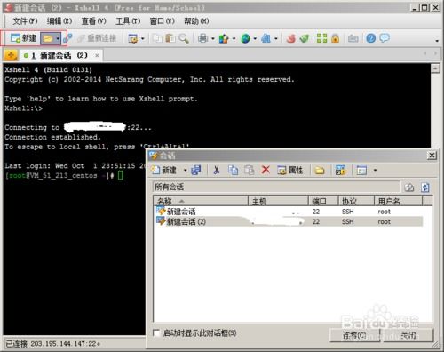Click the create-shortcut icon in sessions dialog
The image size is (444, 352).
tap(340, 171)
